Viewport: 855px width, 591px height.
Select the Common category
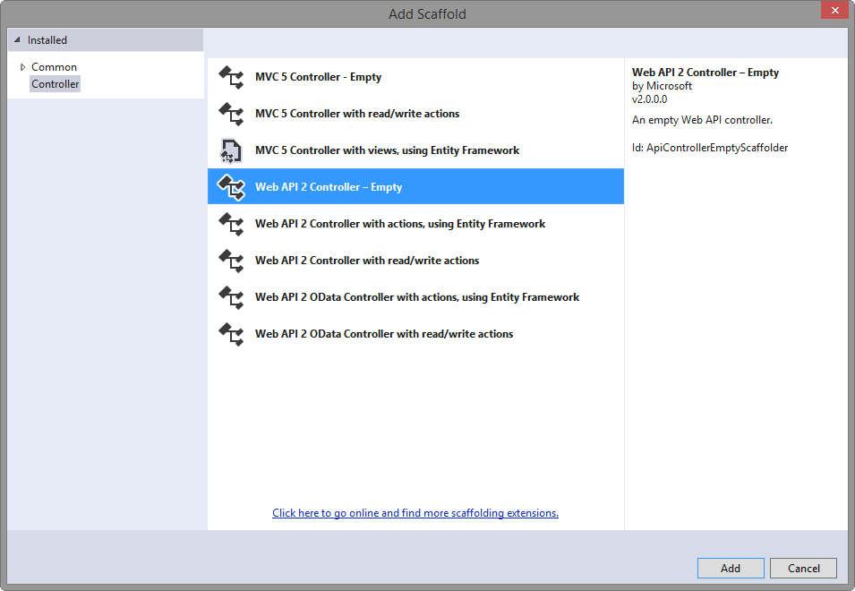54,67
